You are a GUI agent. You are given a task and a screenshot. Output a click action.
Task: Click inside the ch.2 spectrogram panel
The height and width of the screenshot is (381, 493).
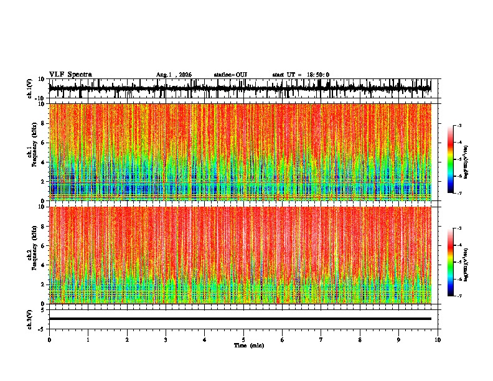click(x=240, y=255)
